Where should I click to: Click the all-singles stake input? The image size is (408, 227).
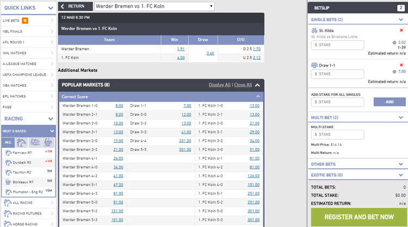pyautogui.click(x=337, y=102)
